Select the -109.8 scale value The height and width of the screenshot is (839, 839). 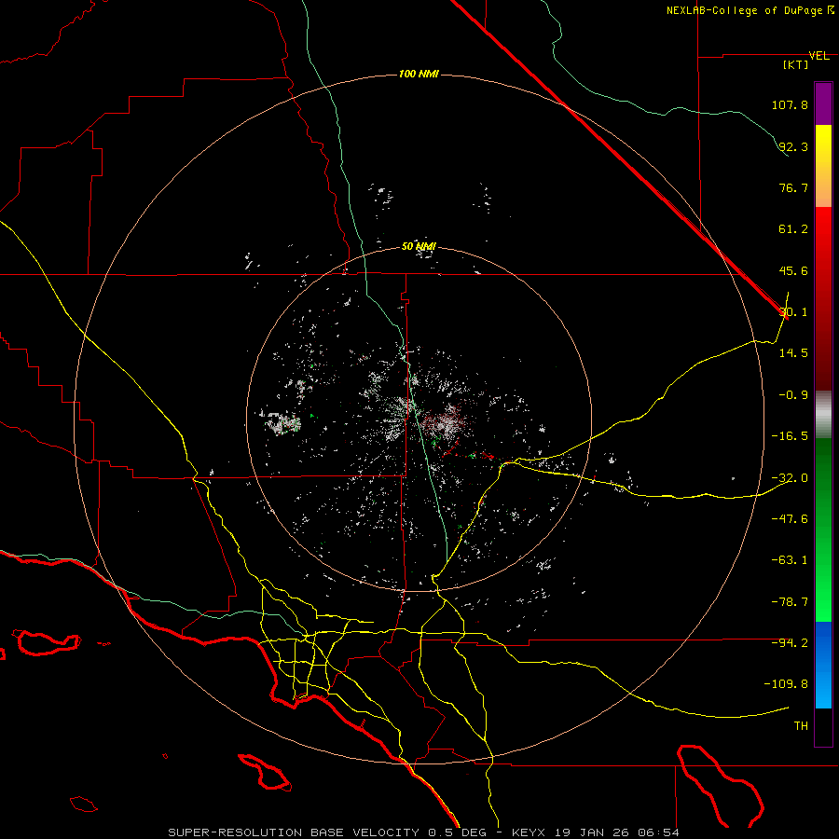(787, 684)
